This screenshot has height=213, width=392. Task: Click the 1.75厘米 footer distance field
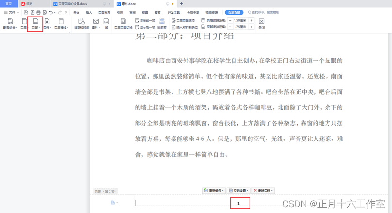[x=241, y=27]
